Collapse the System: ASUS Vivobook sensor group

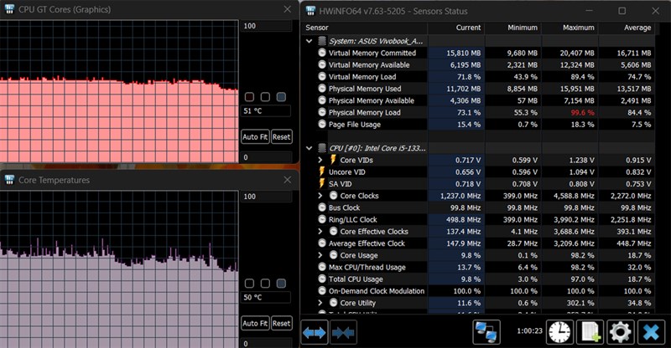point(310,40)
